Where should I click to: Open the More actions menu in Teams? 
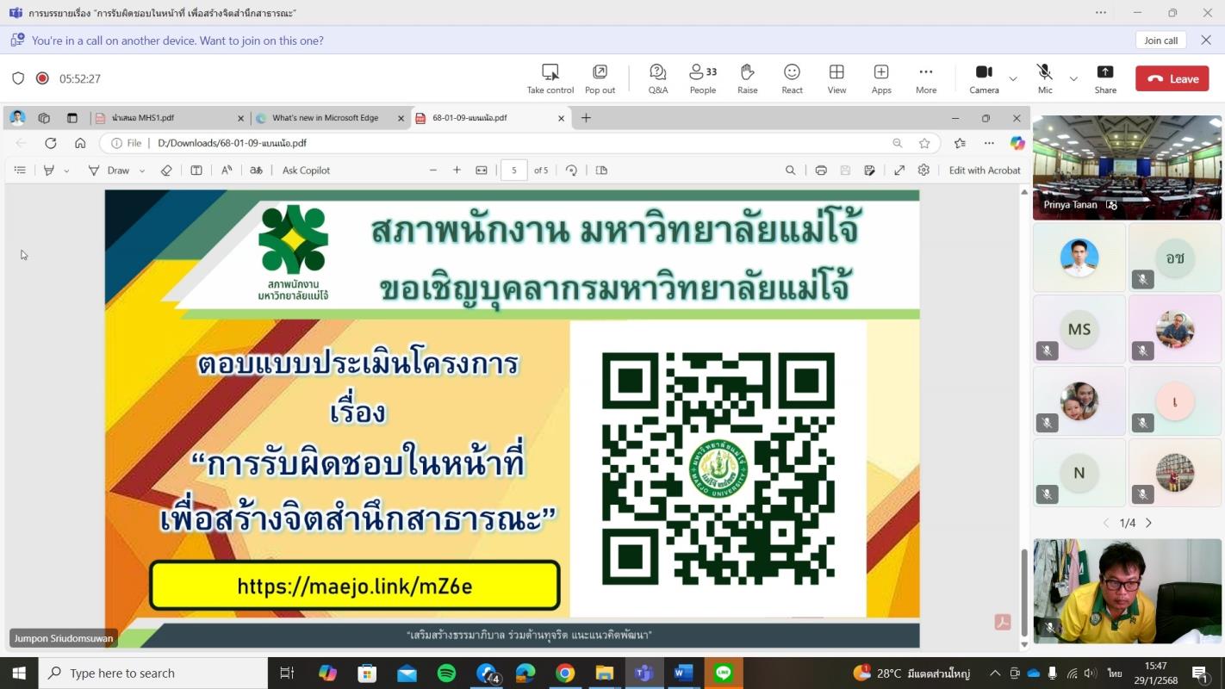pos(926,78)
